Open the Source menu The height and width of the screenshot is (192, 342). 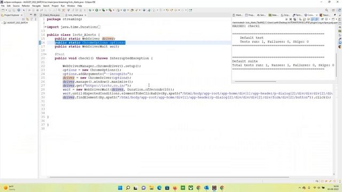(16, 6)
